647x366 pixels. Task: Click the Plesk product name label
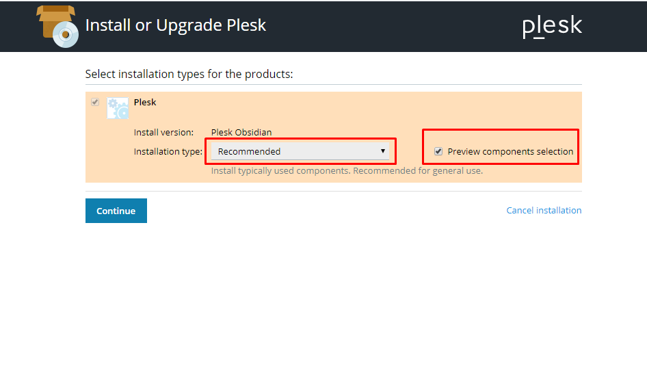point(145,103)
